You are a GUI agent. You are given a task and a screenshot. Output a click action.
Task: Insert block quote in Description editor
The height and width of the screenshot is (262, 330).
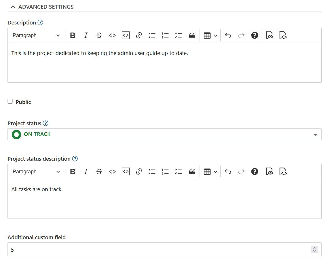tap(192, 35)
